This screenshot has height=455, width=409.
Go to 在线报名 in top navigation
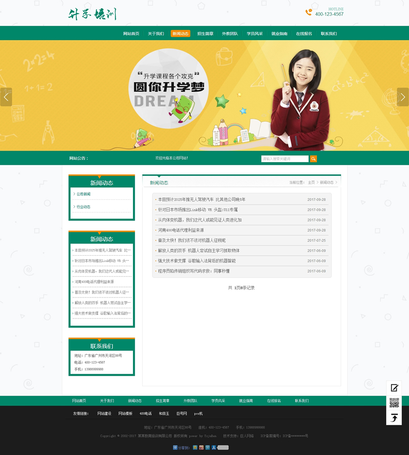(x=304, y=34)
